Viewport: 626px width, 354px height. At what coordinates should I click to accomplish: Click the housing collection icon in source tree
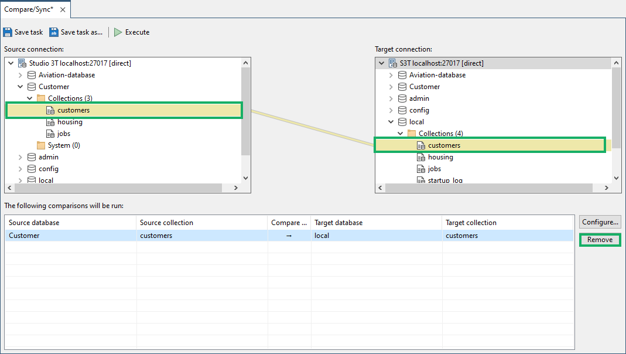[50, 122]
